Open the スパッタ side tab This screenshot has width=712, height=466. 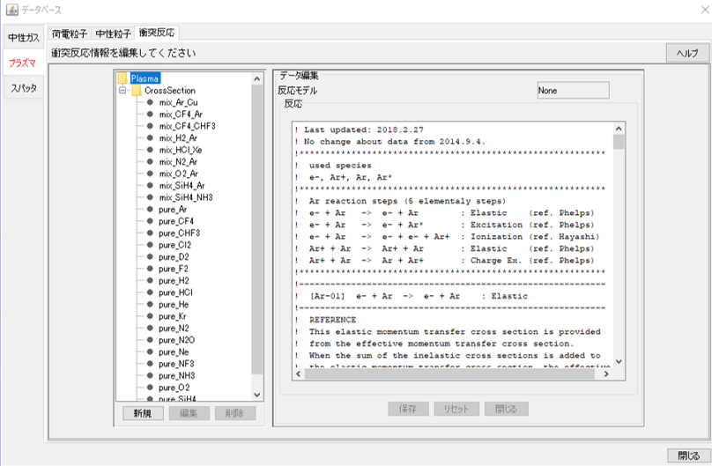click(24, 88)
